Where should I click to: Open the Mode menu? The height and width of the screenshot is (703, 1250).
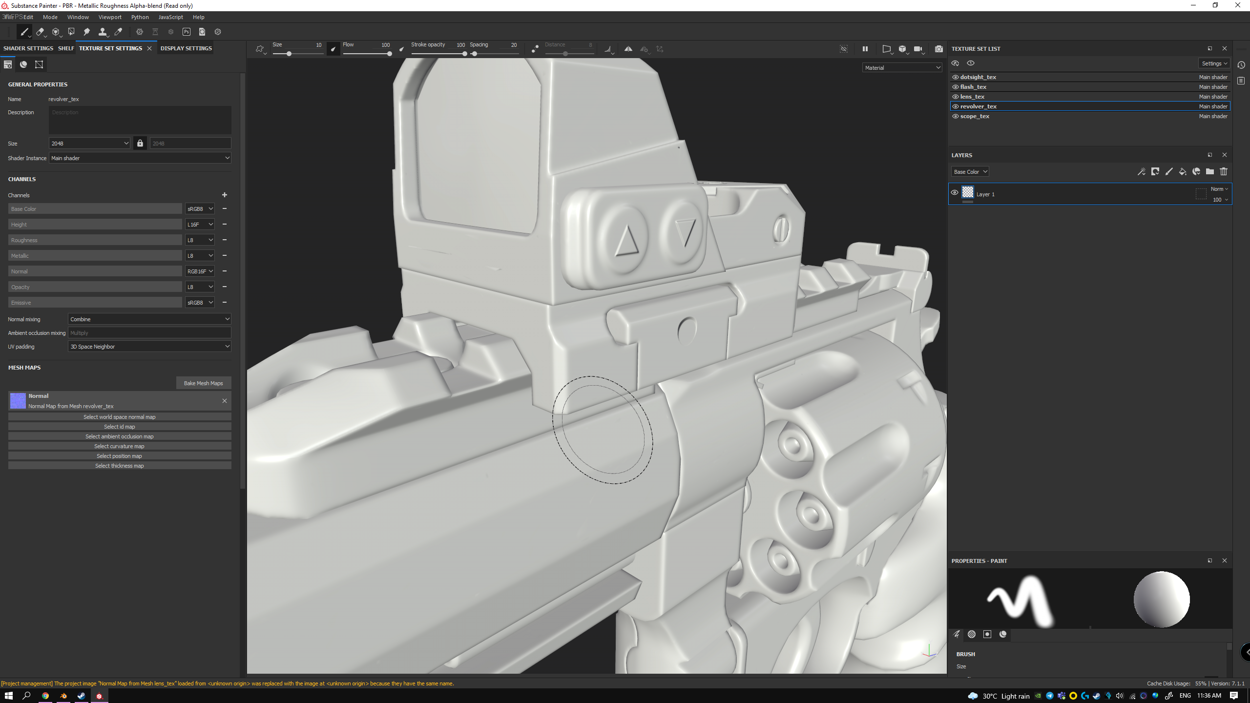[x=50, y=17]
